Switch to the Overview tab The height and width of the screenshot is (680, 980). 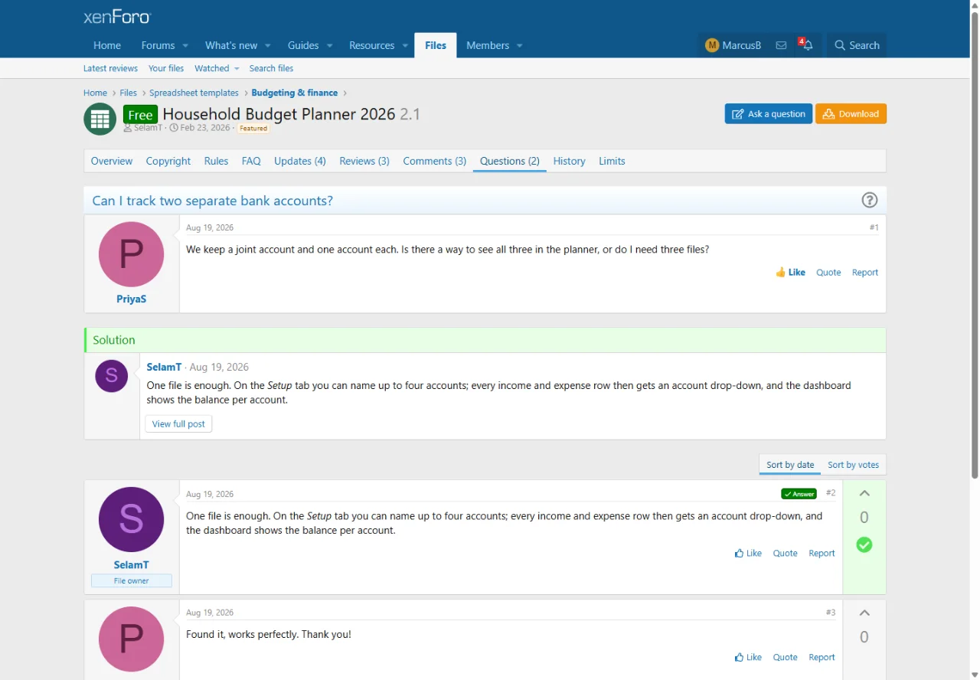tap(112, 161)
